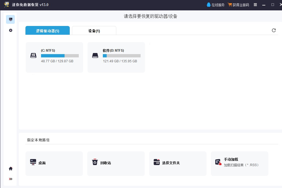Choose 回收站 recycle bin recovery location
The height and width of the screenshot is (188, 282).
pos(116,163)
